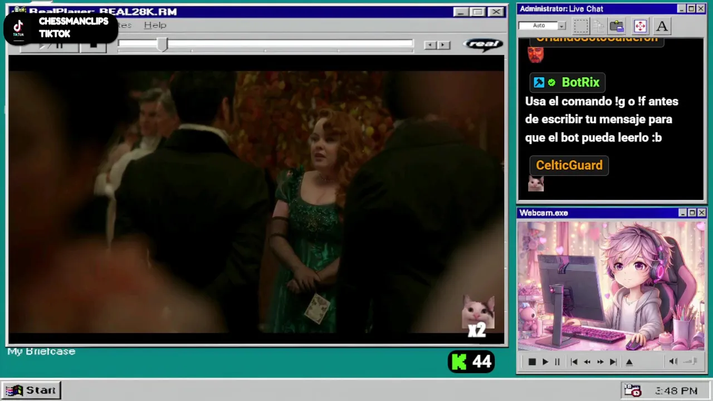Screen dimensions: 713x401
Task: Click the skip to previous button in Webcam.exe
Action: (574, 362)
